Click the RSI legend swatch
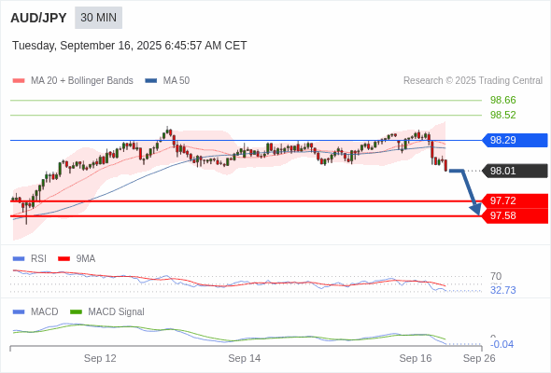This screenshot has height=373, width=551. pos(19,259)
